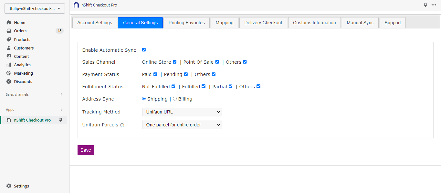Switch to the Mapping tab

coord(225,23)
